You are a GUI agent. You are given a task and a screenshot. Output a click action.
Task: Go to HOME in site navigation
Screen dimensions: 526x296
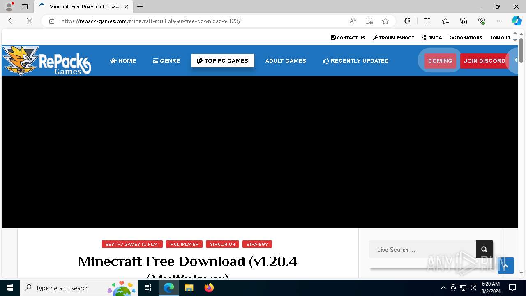(x=123, y=61)
